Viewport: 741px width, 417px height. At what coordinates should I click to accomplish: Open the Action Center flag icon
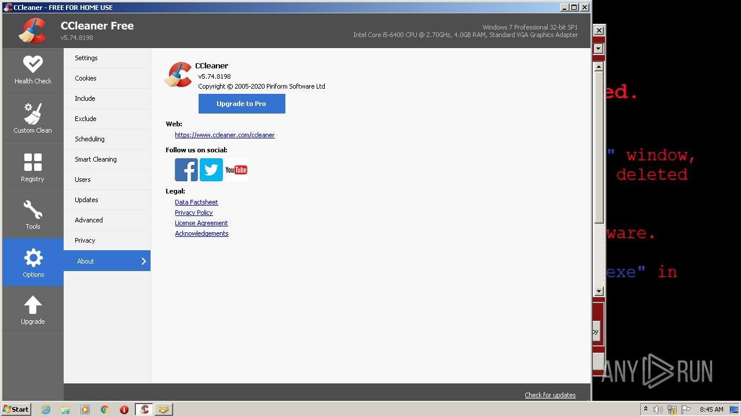click(686, 409)
